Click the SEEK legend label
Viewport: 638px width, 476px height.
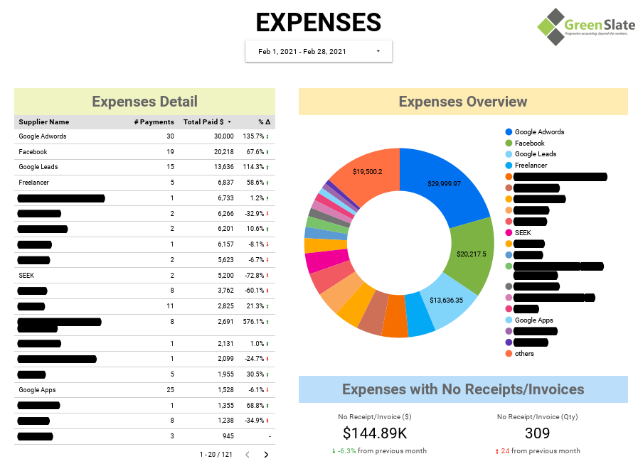523,232
